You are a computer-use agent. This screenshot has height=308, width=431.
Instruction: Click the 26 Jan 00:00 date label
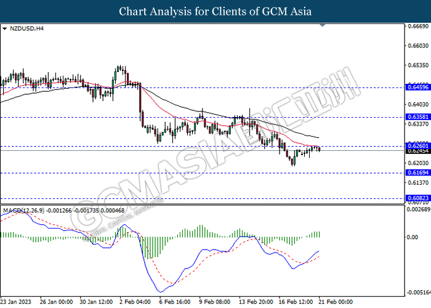(x=56, y=302)
